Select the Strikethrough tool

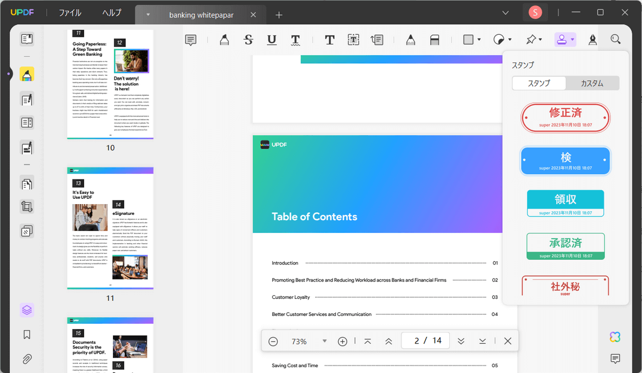248,40
